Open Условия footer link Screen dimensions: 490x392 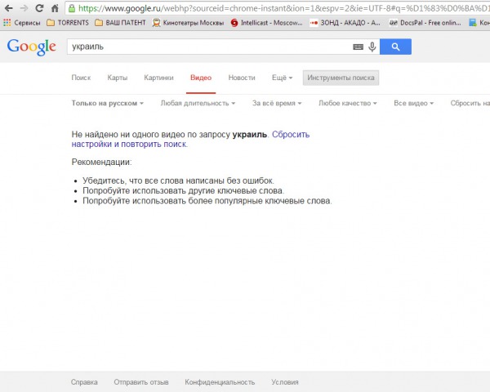tap(285, 382)
